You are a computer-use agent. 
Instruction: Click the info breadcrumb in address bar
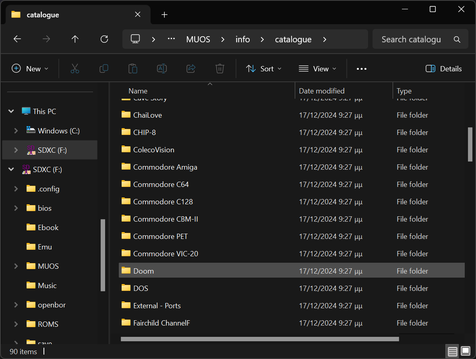pos(242,39)
